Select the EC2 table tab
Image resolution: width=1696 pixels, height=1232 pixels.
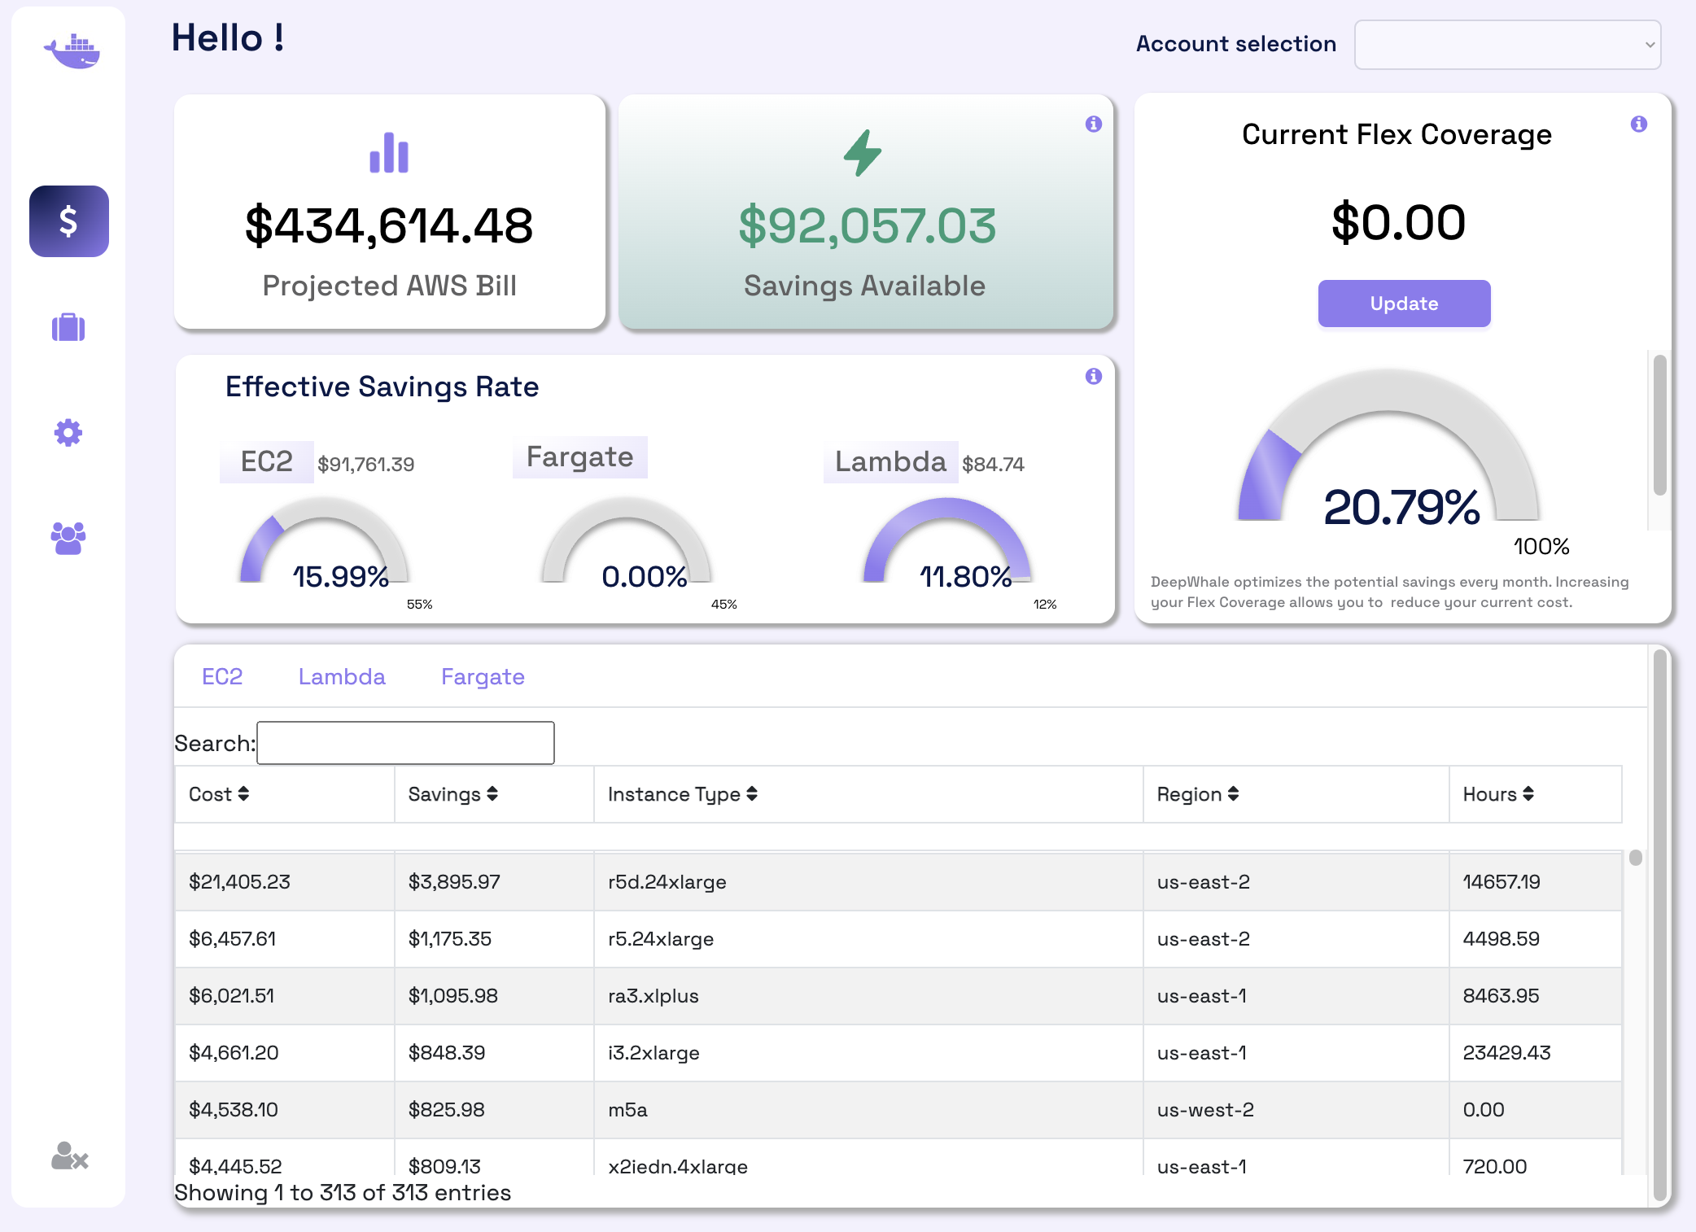coord(222,677)
